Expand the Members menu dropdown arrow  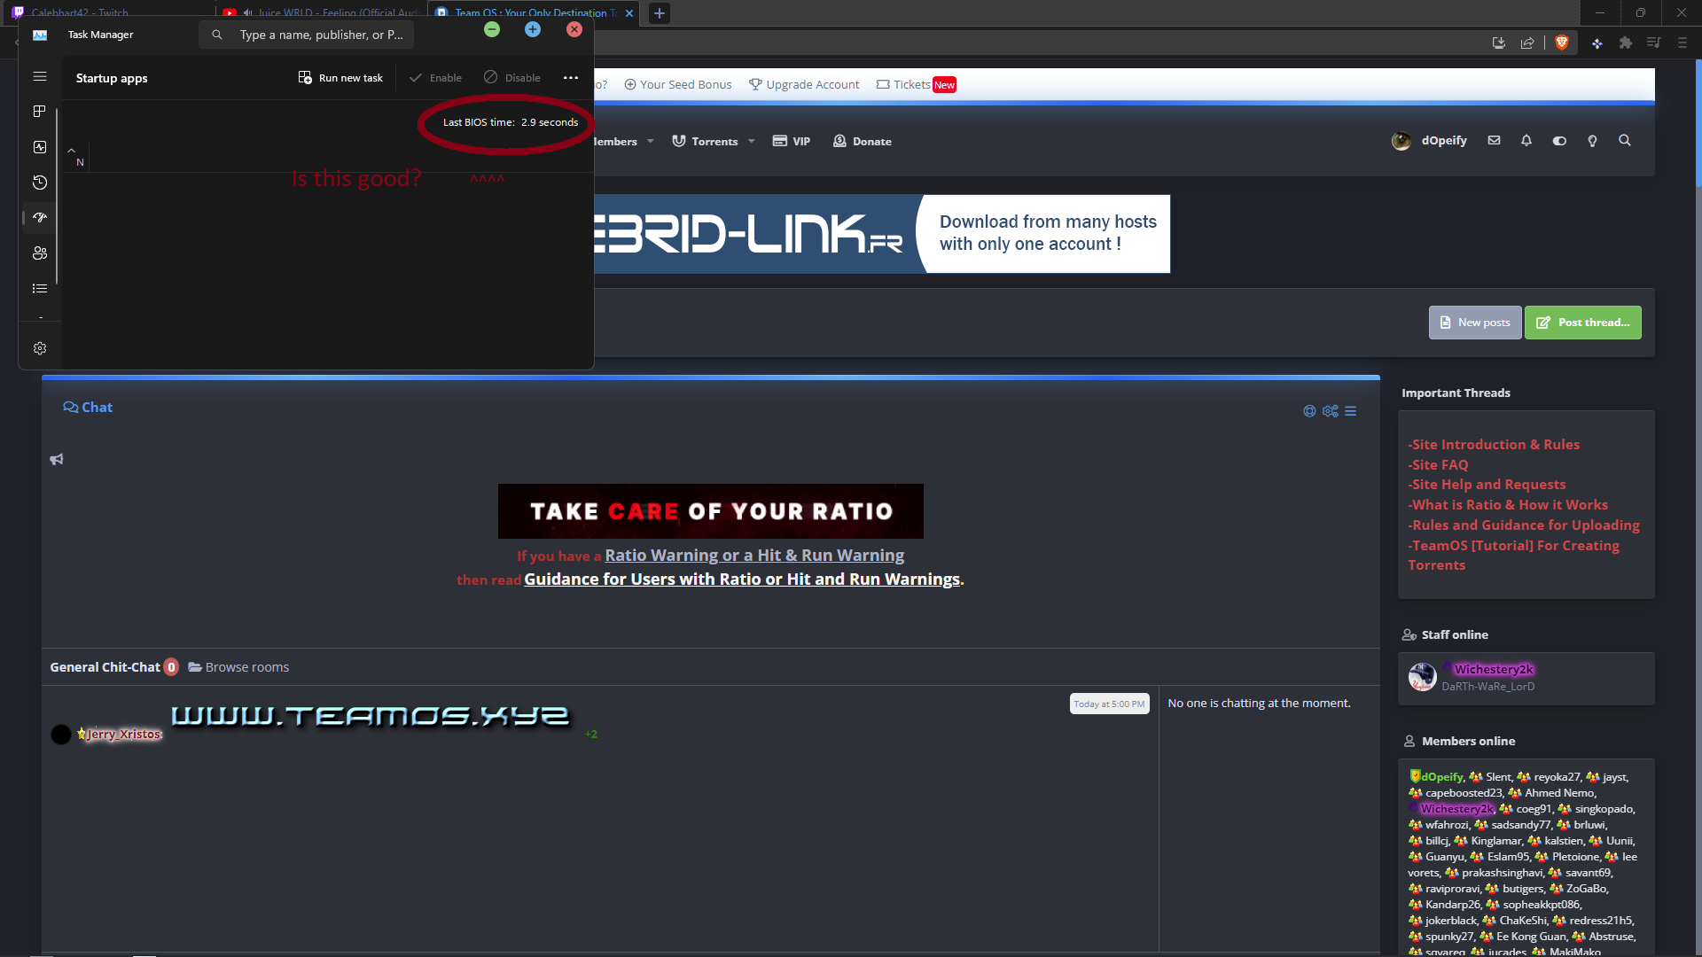pyautogui.click(x=651, y=142)
